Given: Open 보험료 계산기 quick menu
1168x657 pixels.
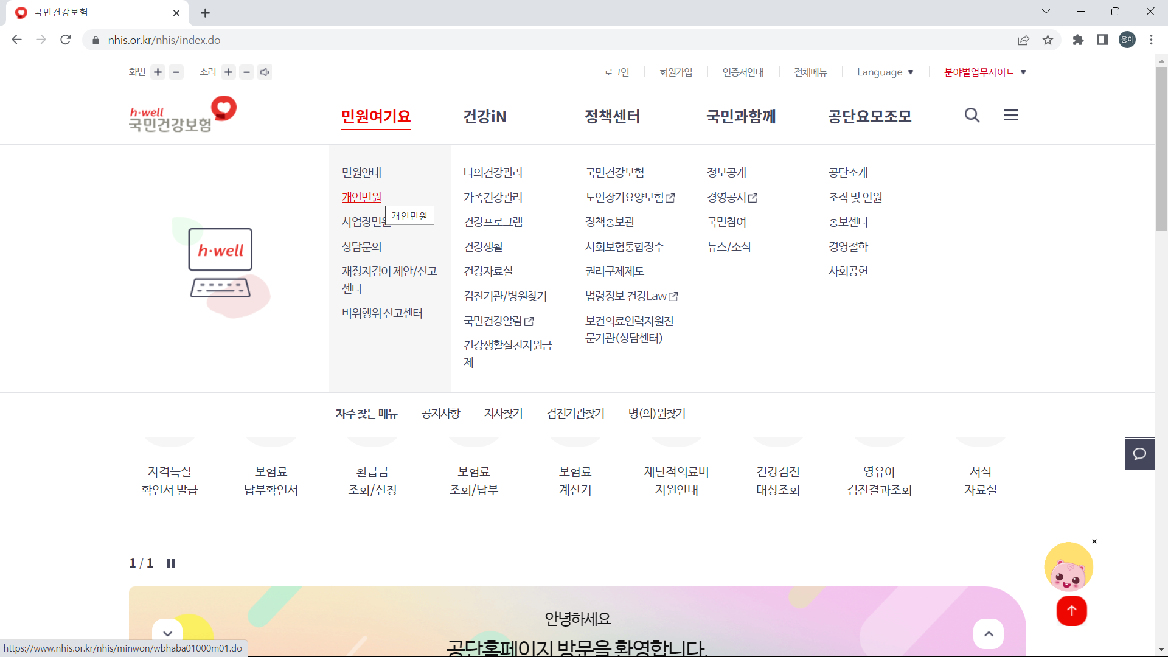Looking at the screenshot, I should click(x=575, y=481).
